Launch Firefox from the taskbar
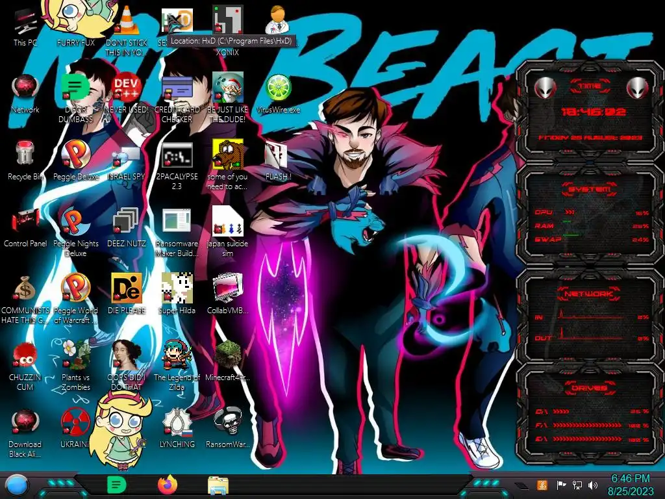665x499 pixels. [x=168, y=485]
